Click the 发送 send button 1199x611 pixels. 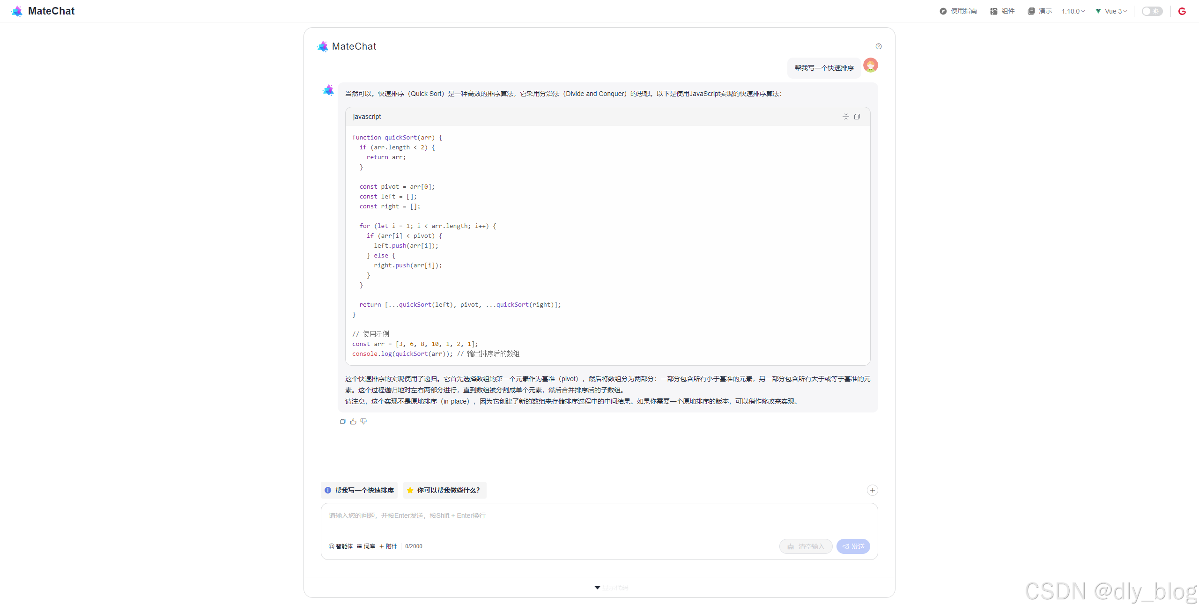tap(853, 546)
